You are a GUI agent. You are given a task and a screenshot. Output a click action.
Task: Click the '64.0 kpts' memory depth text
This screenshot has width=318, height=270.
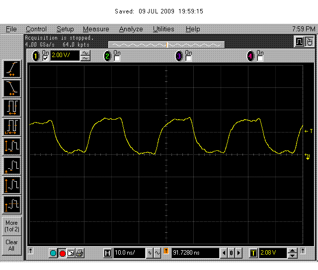pos(76,45)
